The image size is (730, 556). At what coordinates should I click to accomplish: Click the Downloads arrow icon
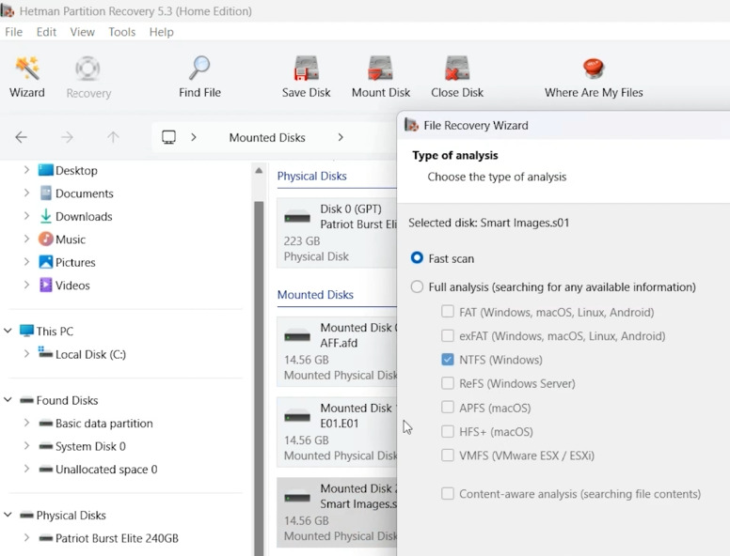(45, 216)
